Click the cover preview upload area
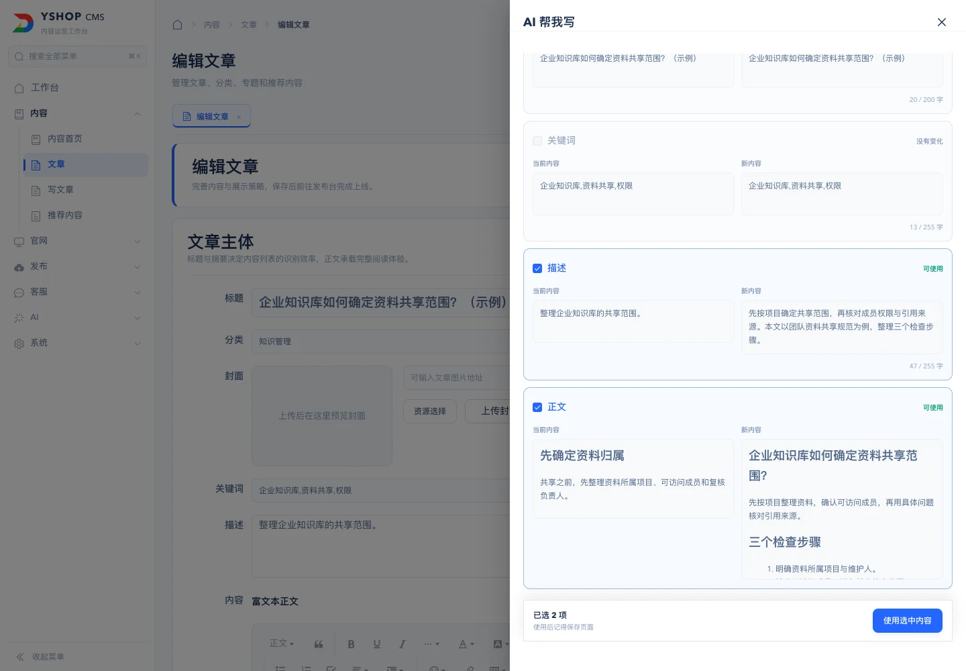This screenshot has width=966, height=671. (322, 416)
